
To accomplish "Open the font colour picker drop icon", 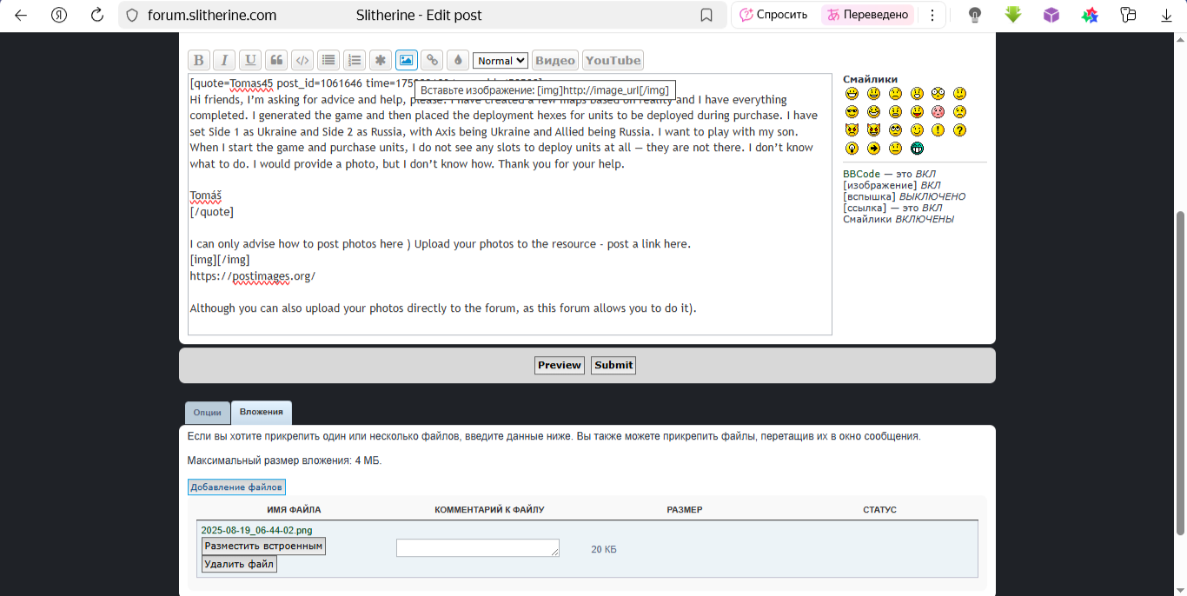I will (x=458, y=60).
